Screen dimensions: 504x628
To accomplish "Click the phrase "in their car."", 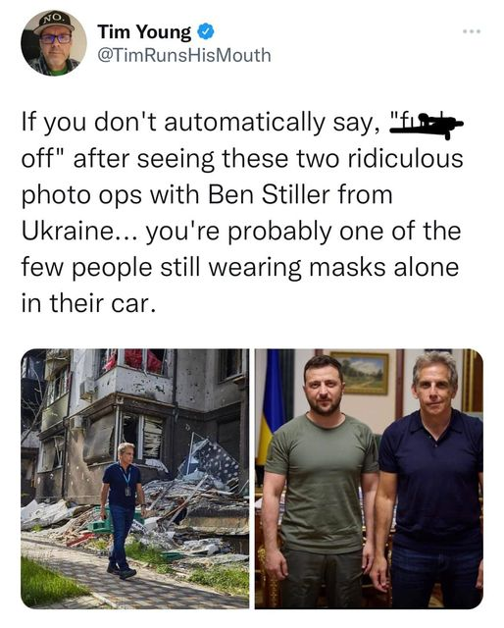I will click(88, 303).
